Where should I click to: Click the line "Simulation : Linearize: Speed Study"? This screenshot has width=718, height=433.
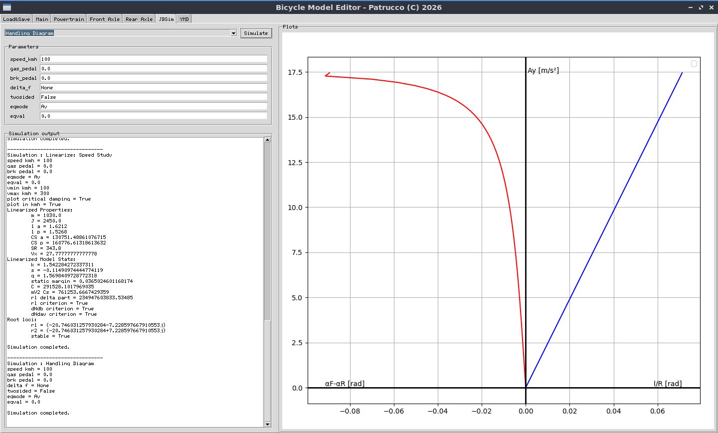[59, 155]
